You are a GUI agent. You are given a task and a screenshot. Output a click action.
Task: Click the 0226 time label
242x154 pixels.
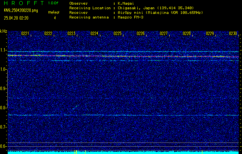(x=140, y=33)
